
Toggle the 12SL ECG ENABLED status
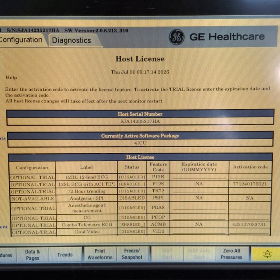click(132, 184)
